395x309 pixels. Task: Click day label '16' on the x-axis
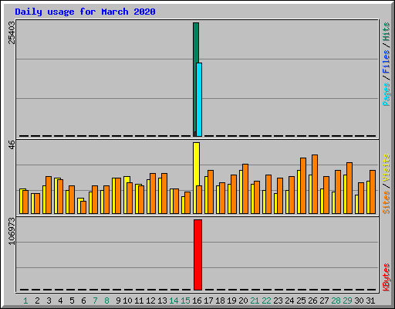click(197, 301)
